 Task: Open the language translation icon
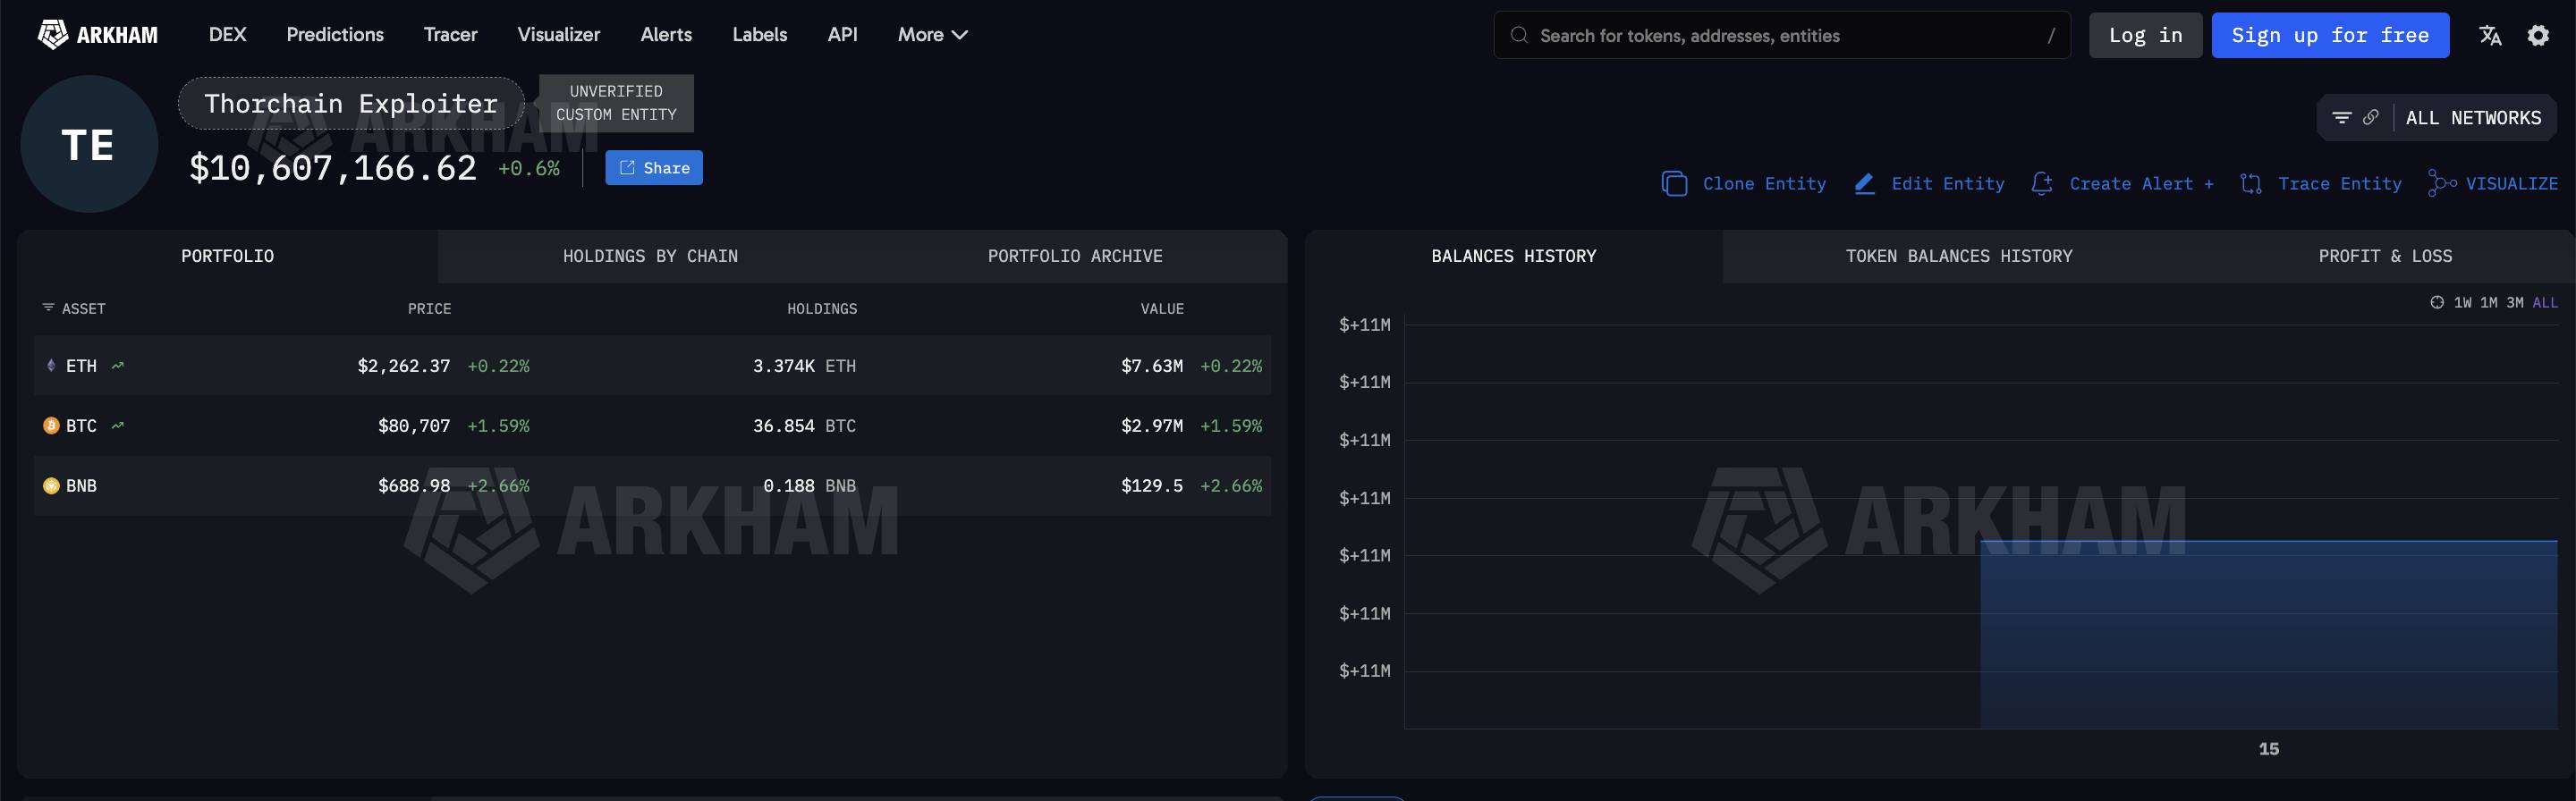point(2490,35)
